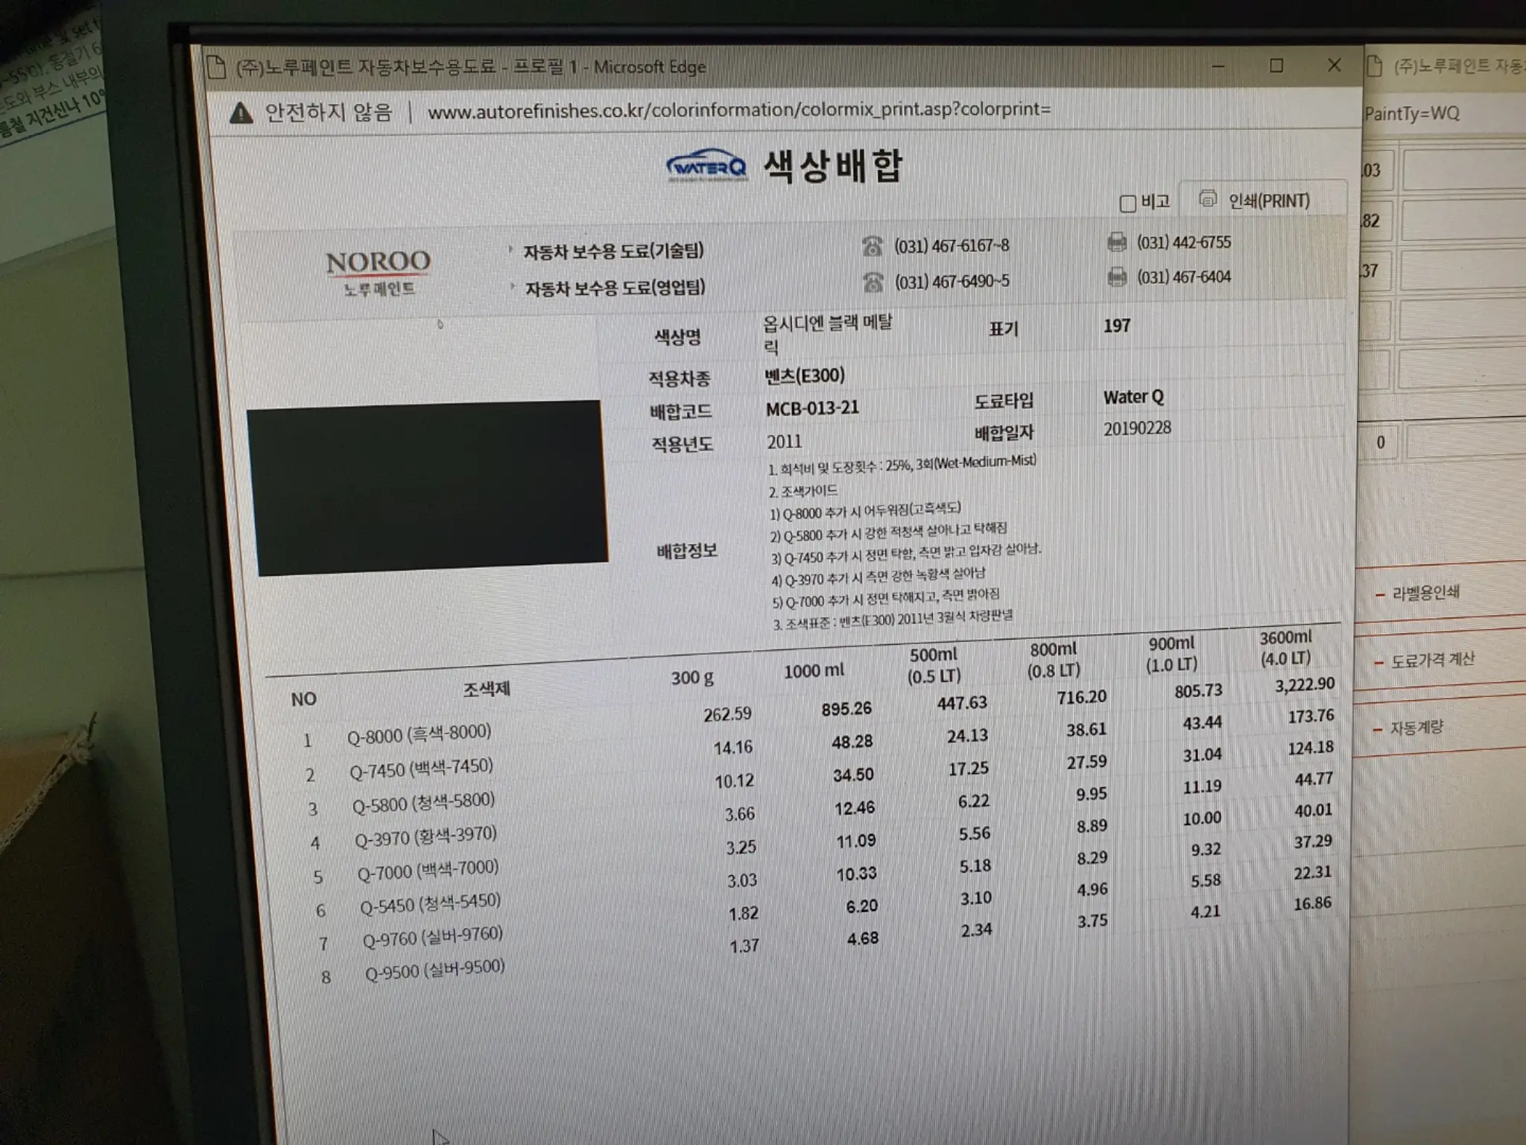Toggle the 비고 checkbox
This screenshot has width=1526, height=1145.
[1128, 204]
